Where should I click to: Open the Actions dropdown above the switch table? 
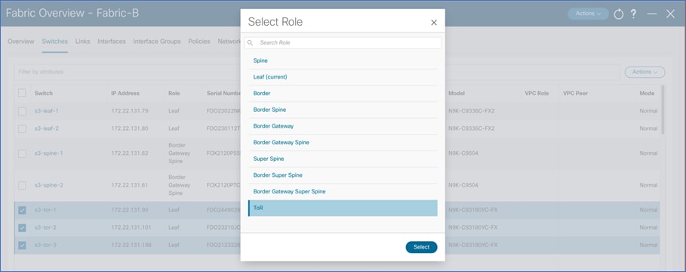click(645, 72)
